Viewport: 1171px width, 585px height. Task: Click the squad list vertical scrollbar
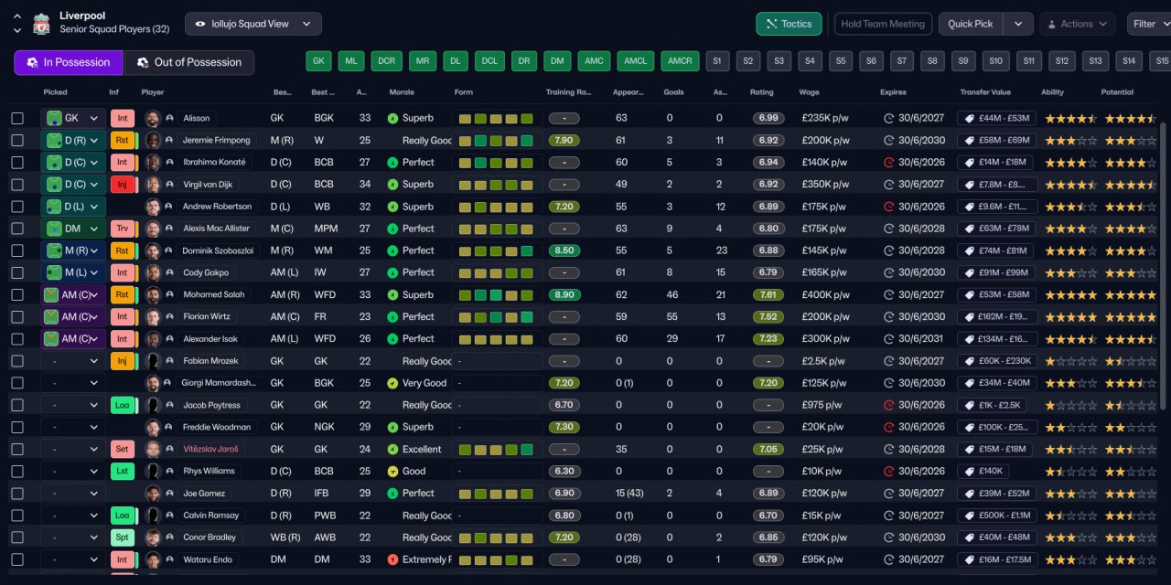pos(1164,265)
